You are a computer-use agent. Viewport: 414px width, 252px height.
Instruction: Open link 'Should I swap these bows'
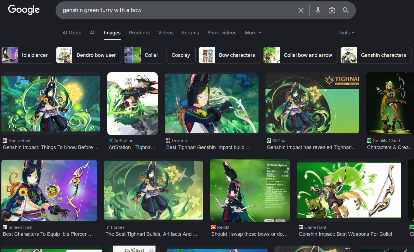249,234
